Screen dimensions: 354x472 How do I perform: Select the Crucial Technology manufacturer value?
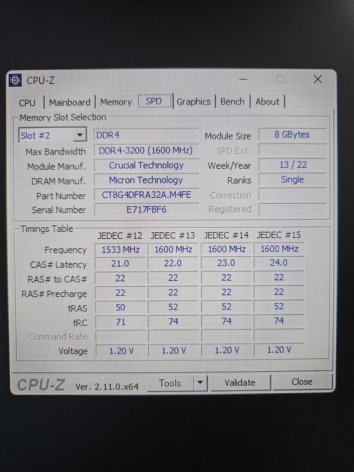click(x=146, y=165)
